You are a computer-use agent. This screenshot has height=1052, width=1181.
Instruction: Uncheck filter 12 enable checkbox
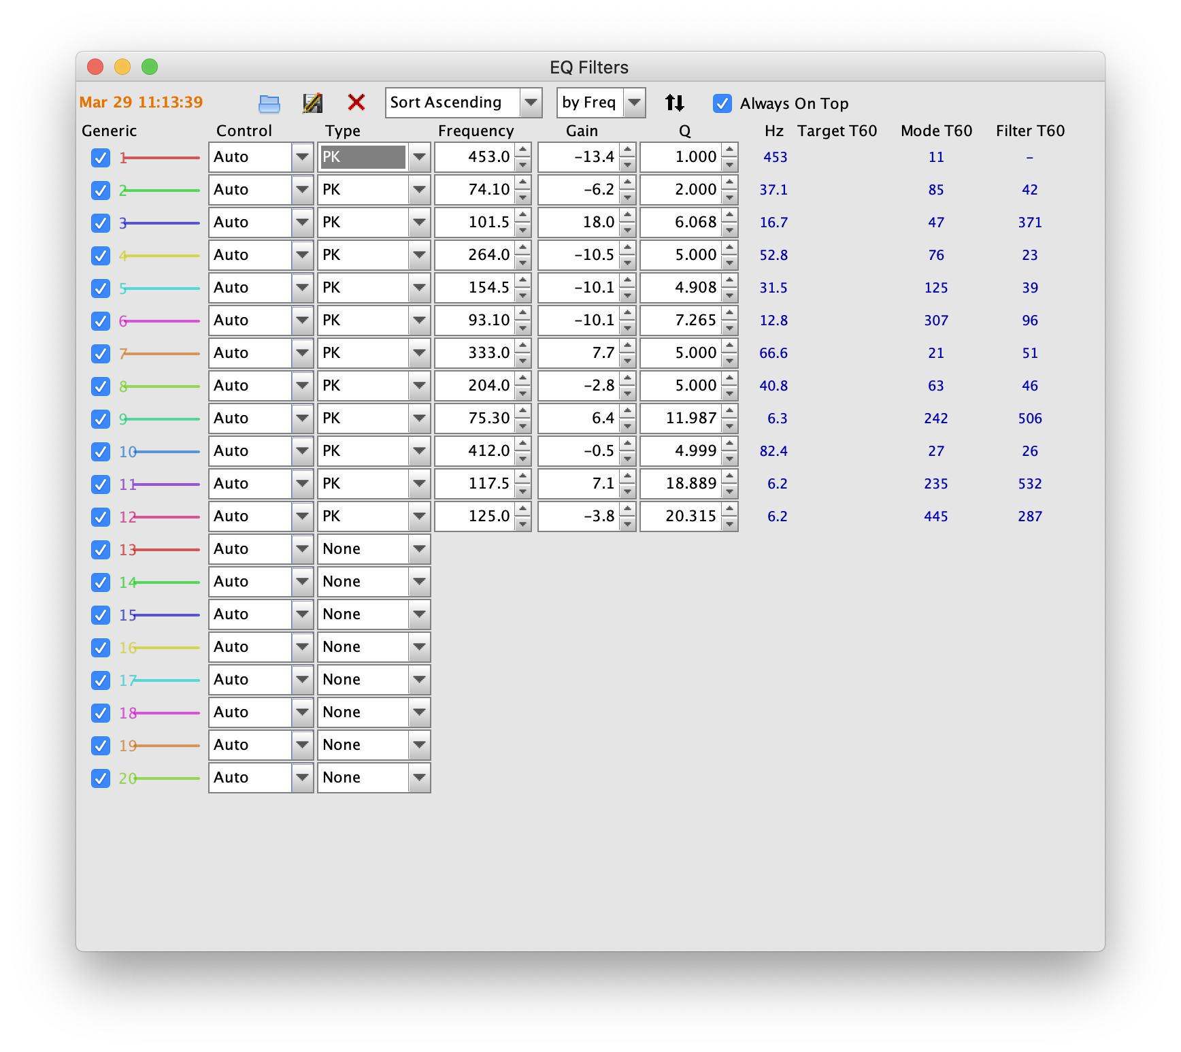(x=101, y=517)
